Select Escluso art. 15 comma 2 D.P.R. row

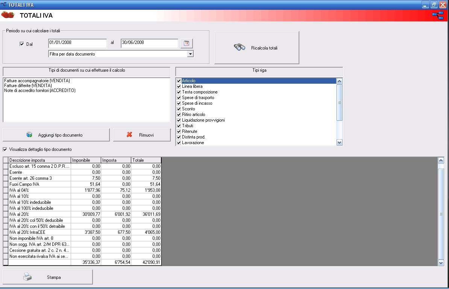[x=39, y=166]
